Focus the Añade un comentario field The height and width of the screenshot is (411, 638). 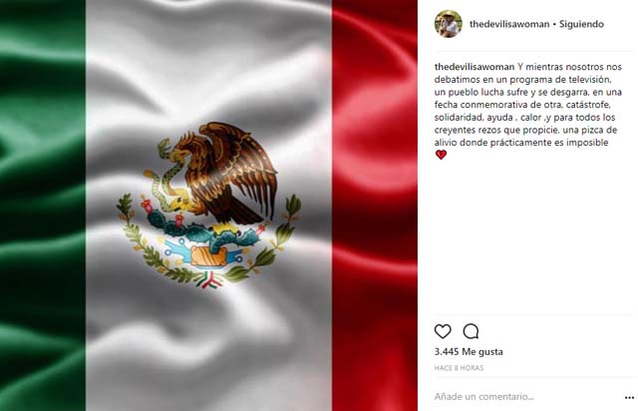coord(525,397)
